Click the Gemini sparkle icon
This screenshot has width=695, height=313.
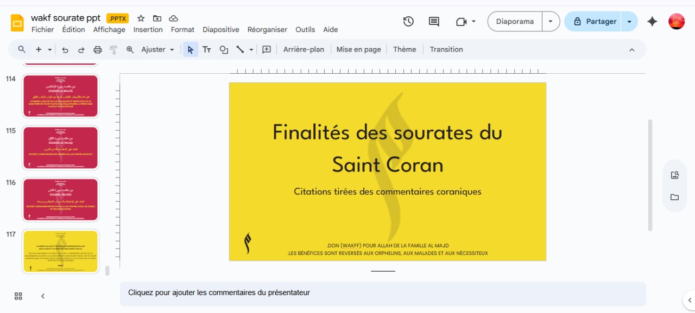click(x=652, y=22)
